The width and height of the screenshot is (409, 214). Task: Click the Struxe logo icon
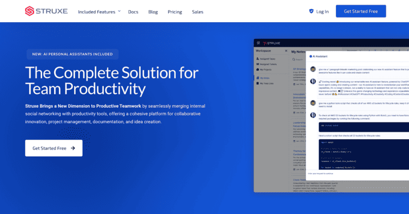tap(29, 11)
